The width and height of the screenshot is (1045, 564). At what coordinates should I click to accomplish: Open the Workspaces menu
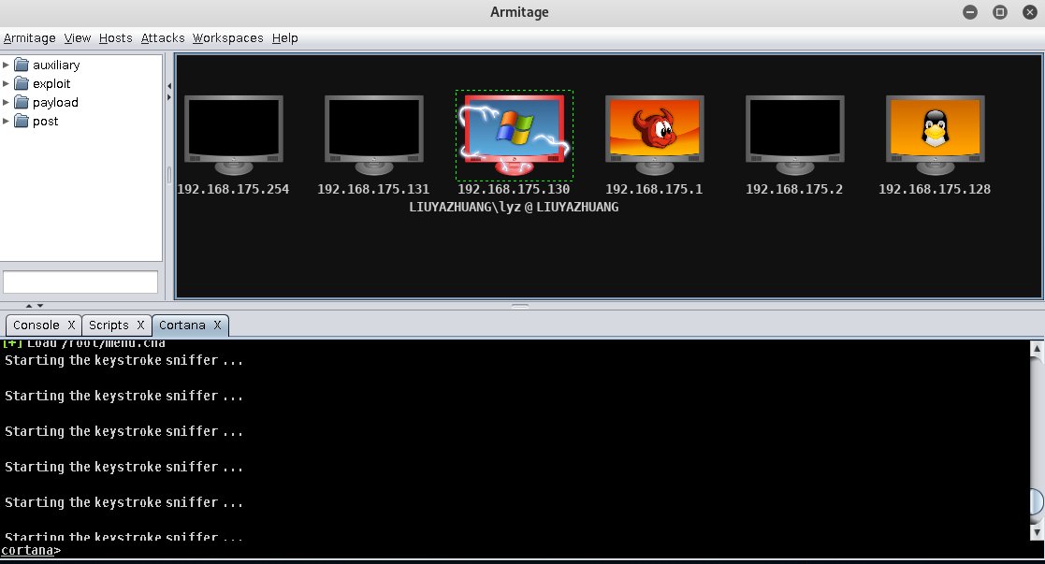228,38
